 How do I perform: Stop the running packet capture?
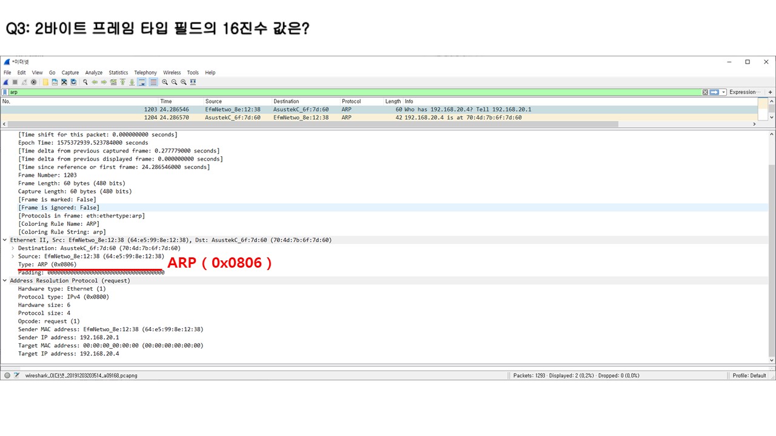pos(15,82)
